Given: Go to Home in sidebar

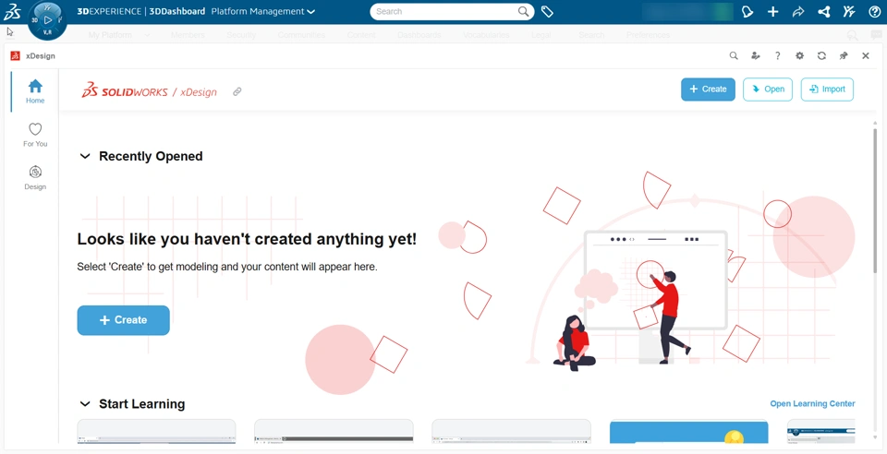Looking at the screenshot, I should 35,91.
